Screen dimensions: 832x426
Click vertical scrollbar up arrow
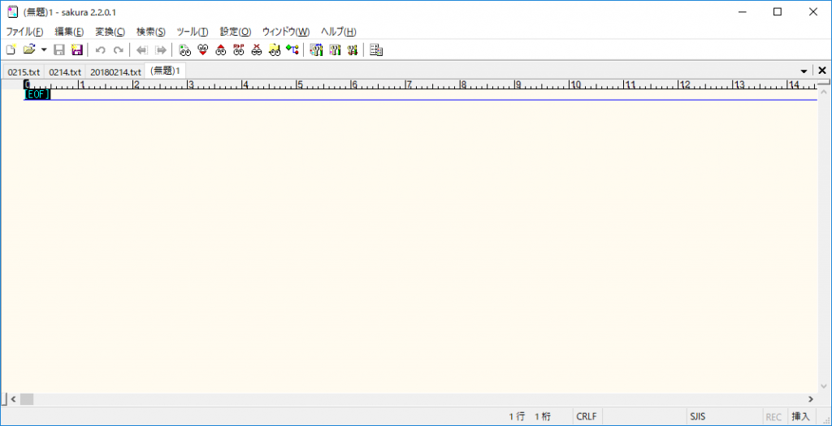coord(823,92)
